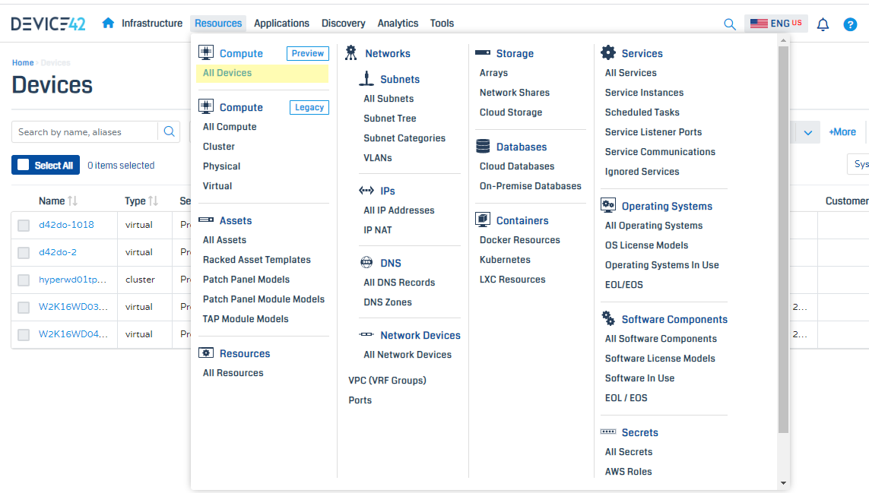Viewport: 869px width, 493px height.
Task: Click the Secrets icon
Action: (x=608, y=431)
